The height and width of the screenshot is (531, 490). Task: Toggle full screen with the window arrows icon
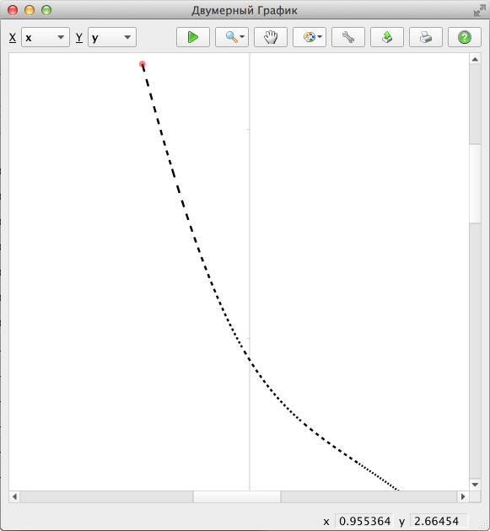[x=479, y=10]
